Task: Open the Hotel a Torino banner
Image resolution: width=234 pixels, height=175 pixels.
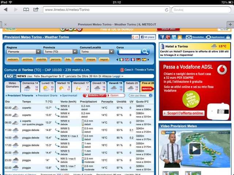Action: (x=195, y=50)
